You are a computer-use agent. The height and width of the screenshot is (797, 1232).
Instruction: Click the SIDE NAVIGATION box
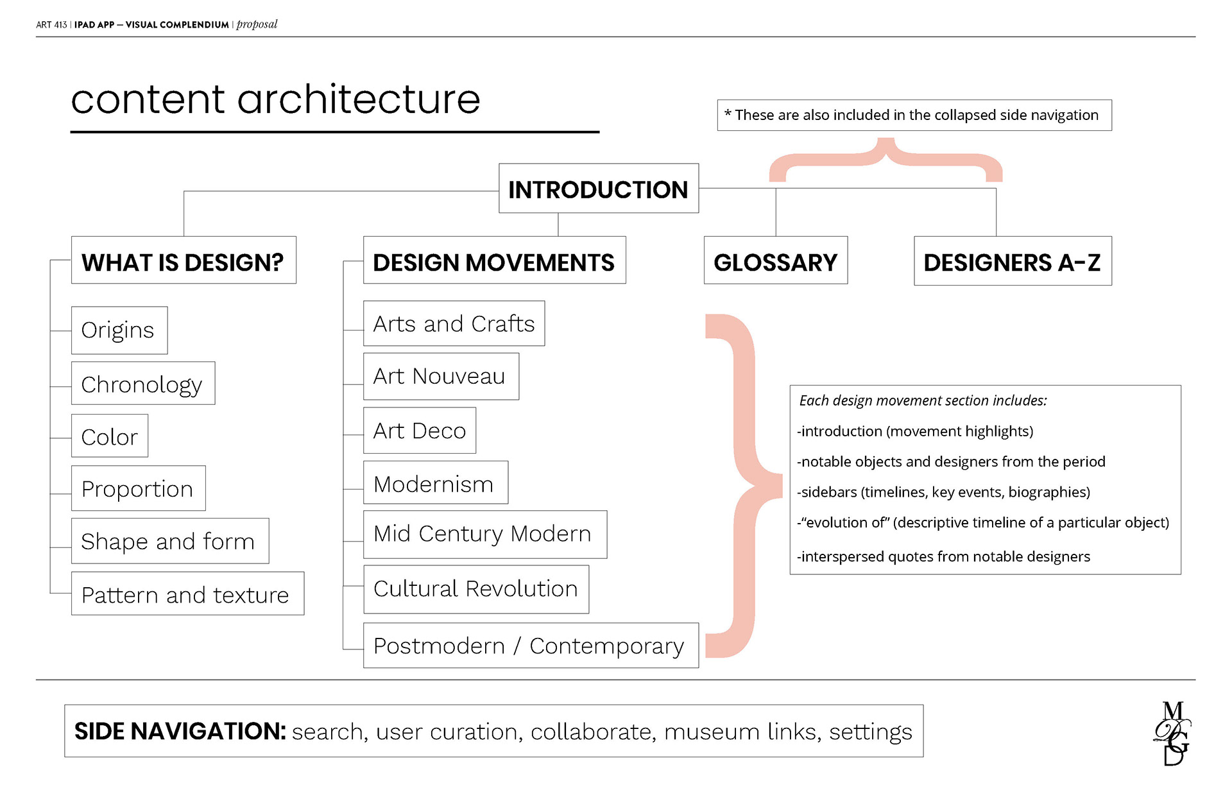point(493,731)
